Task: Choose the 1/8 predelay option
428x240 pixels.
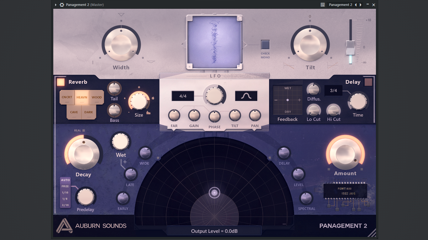Action: click(x=65, y=199)
